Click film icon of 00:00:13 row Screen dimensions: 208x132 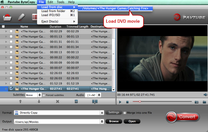pyautogui.click(x=17, y=52)
